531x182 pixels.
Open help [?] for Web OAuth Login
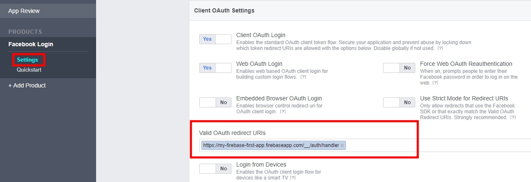tap(303, 77)
